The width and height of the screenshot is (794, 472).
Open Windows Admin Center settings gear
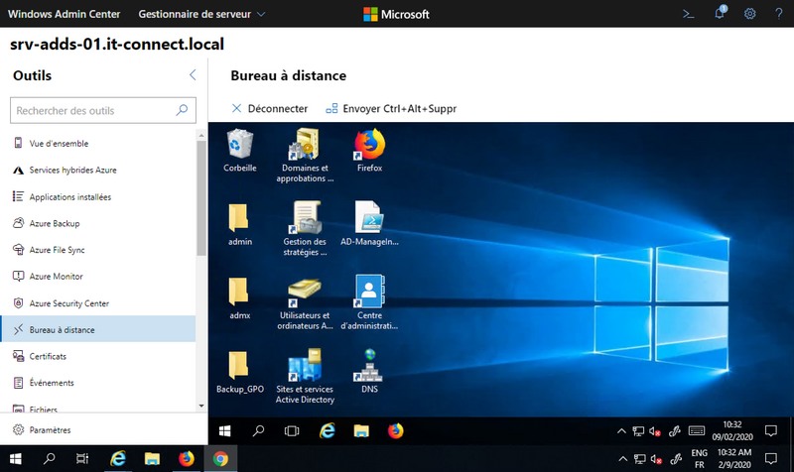[750, 14]
